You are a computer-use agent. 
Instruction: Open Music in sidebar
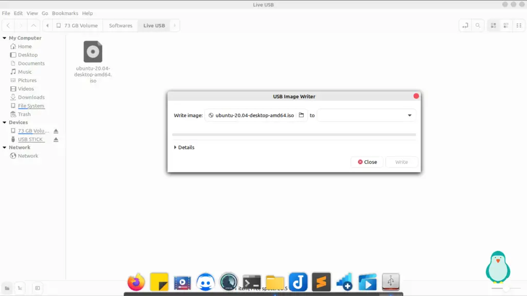[x=25, y=72]
